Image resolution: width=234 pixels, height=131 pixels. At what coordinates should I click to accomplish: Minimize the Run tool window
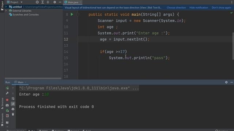231,82
